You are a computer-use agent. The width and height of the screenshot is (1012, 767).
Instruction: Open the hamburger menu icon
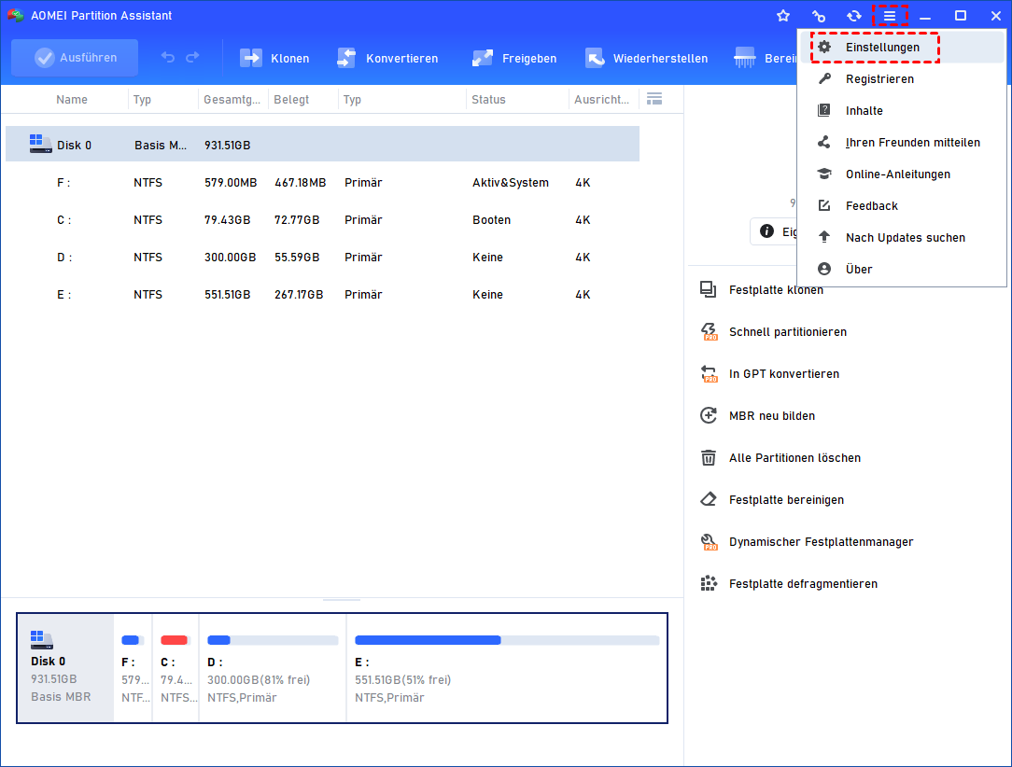click(x=890, y=16)
